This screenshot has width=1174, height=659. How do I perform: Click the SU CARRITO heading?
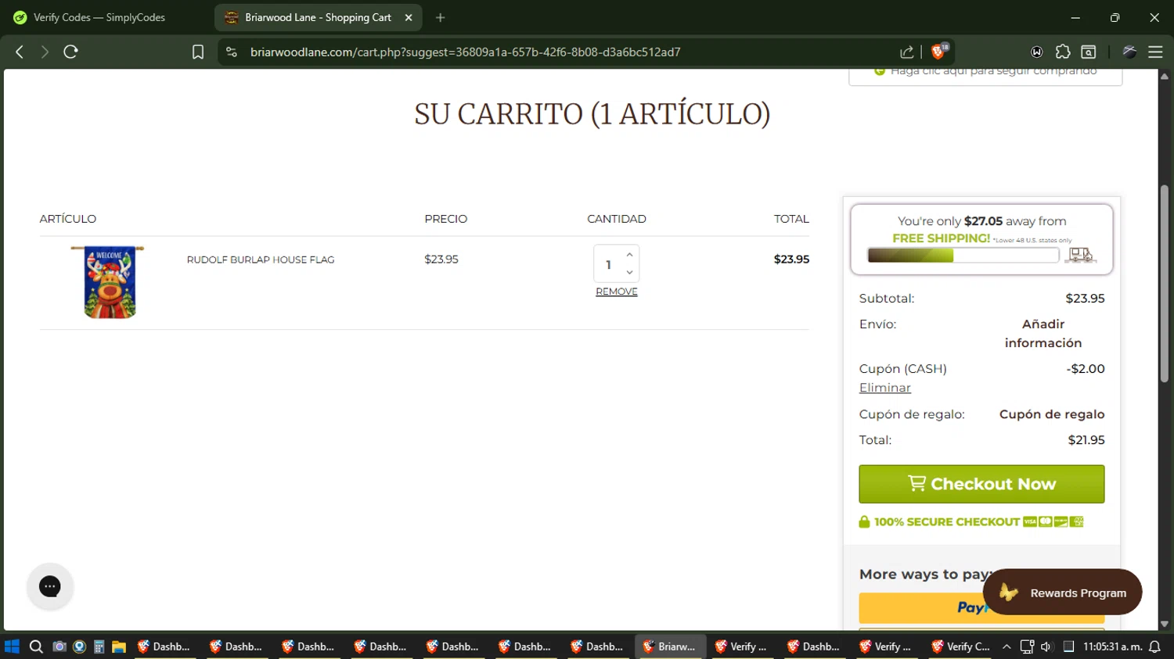click(592, 114)
